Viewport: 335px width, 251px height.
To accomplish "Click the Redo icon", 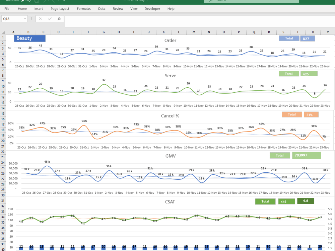I will pyautogui.click(x=54, y=1).
